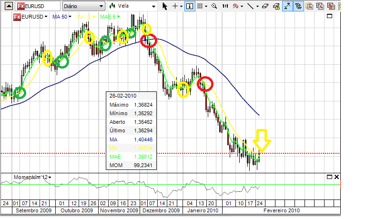Click Janeiro 2010 on the time axis
Image resolution: width=366 pixels, height=219 pixels.
[x=203, y=210]
